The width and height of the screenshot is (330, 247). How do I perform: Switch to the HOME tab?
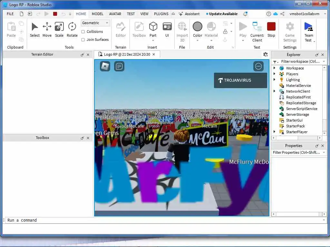(x=81, y=14)
